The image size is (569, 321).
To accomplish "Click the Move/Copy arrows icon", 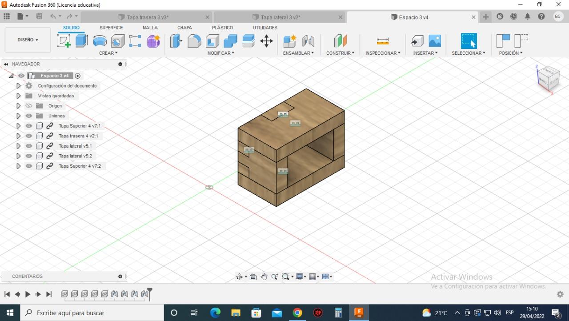I will tap(266, 41).
